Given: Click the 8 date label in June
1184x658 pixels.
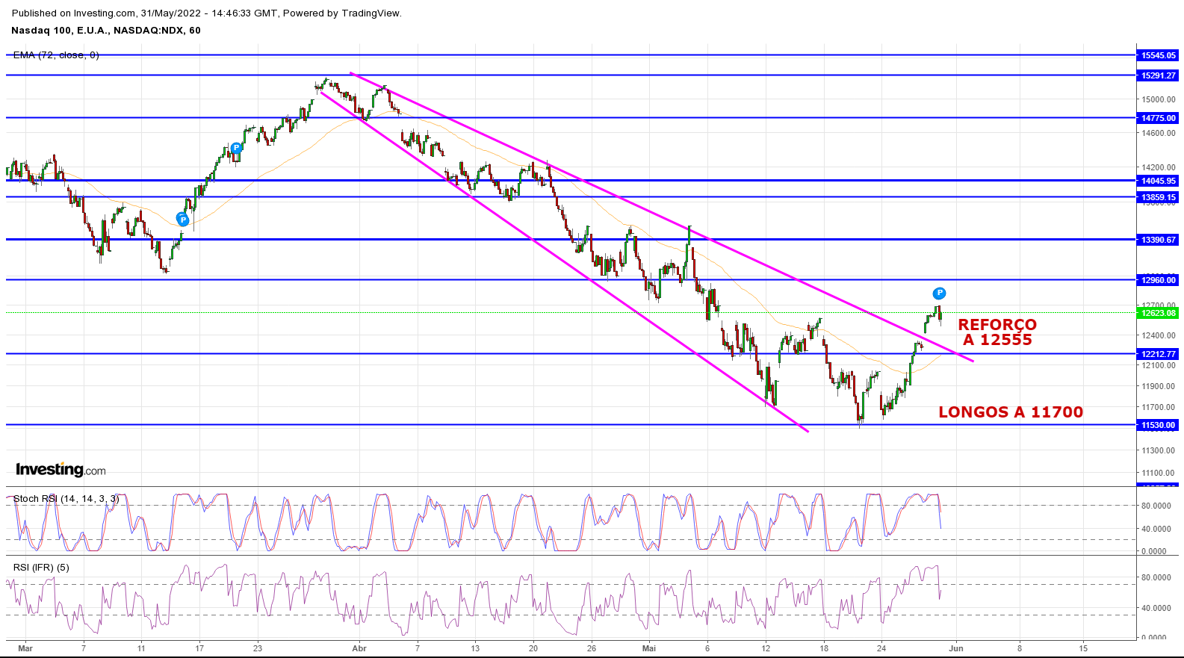Looking at the screenshot, I should [x=1020, y=648].
